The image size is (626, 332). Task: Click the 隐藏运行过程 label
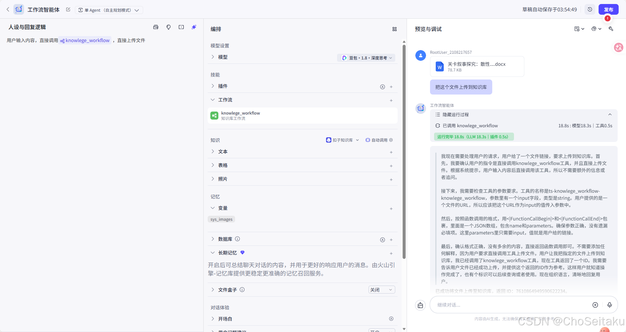click(x=455, y=115)
